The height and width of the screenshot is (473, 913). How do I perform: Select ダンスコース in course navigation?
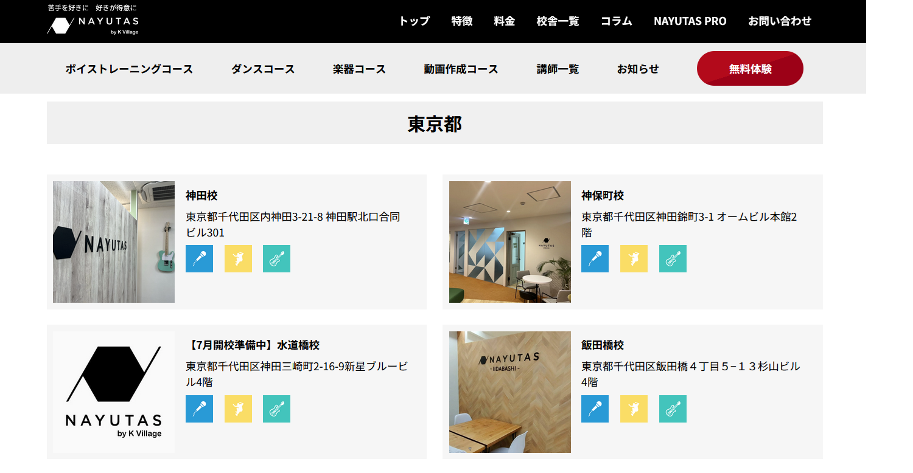[263, 69]
